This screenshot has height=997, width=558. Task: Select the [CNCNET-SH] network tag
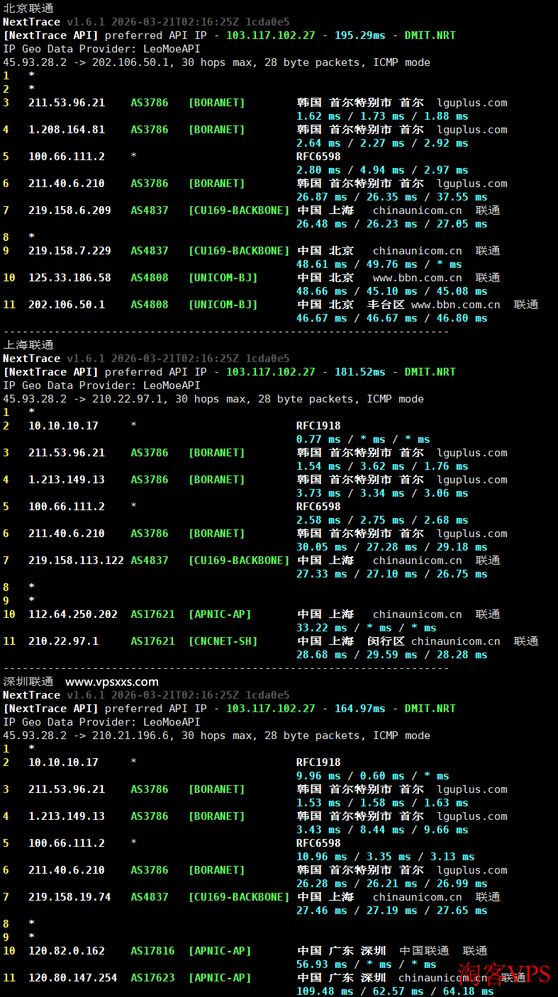pos(223,641)
